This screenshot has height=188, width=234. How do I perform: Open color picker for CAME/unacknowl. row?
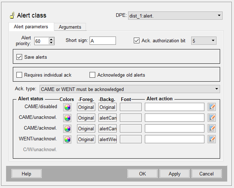[67, 117]
